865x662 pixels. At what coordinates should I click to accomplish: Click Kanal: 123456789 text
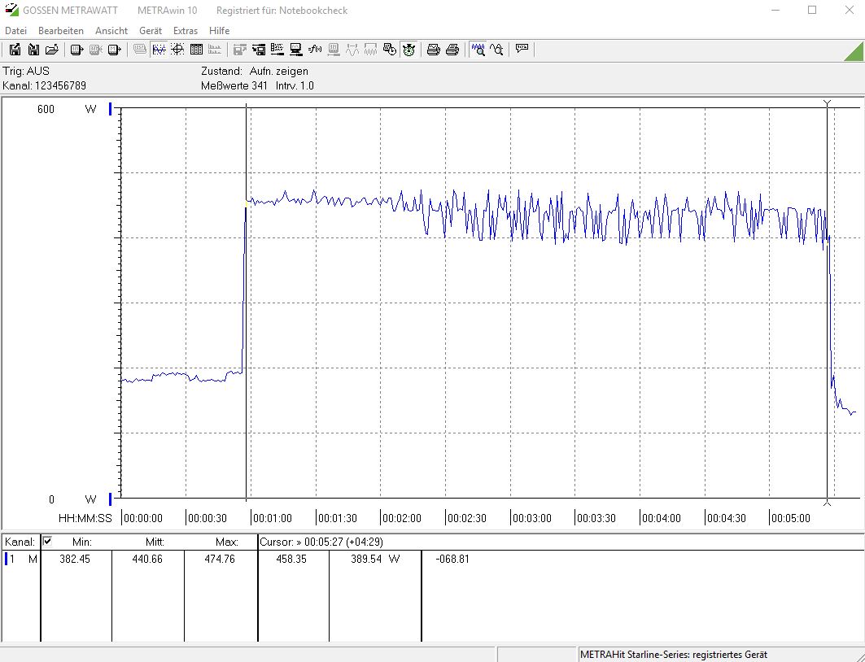pos(44,85)
